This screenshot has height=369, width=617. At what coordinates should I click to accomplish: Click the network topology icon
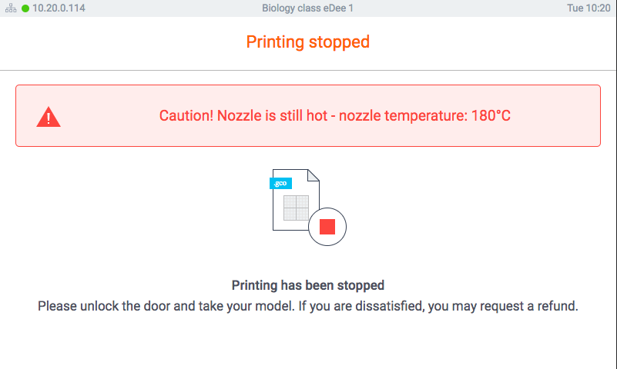11,8
